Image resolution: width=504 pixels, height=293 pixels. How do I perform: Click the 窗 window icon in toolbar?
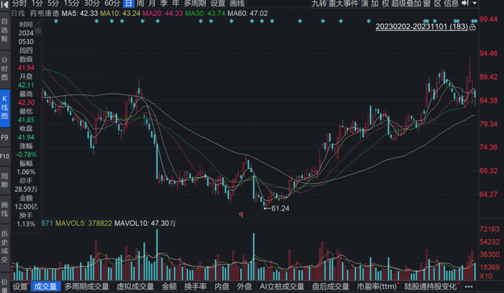[x=427, y=4]
